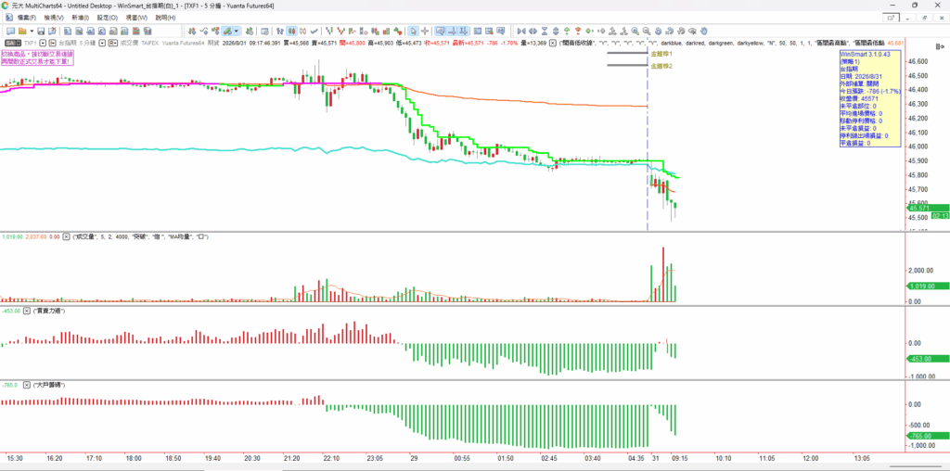Close the volume indicator with its X box
Screen dimensions: 950x471
pos(67,236)
